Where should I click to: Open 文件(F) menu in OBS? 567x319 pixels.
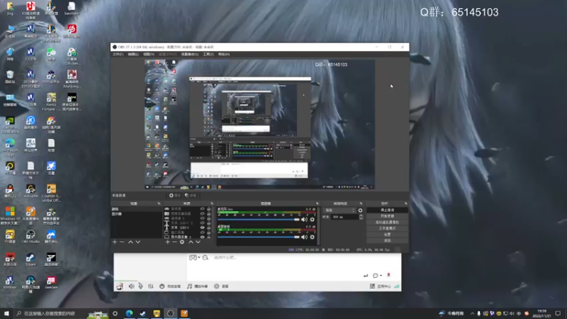[118, 55]
